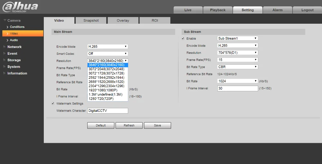Choose 2592*1944 resolution option
This screenshot has height=164, width=322.
pyautogui.click(x=108, y=78)
